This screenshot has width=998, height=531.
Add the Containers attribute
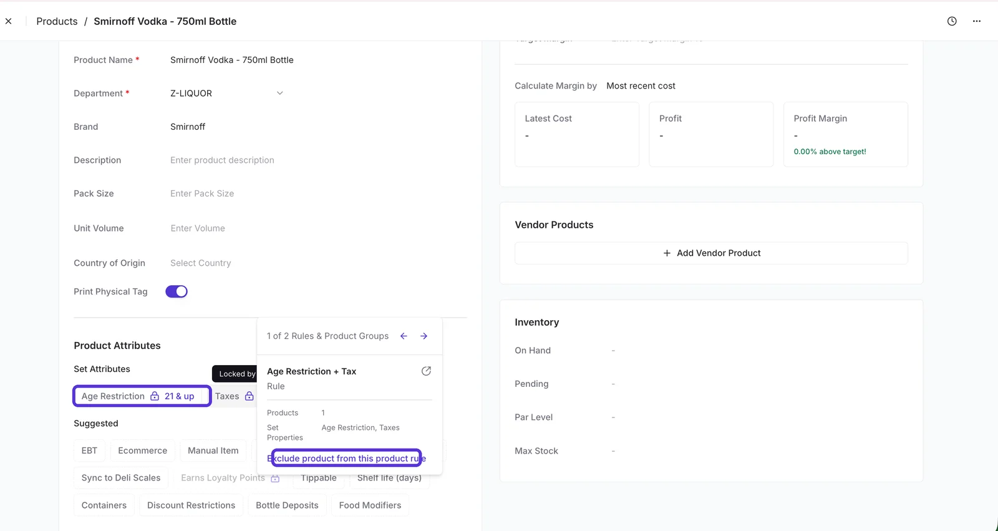pos(104,505)
